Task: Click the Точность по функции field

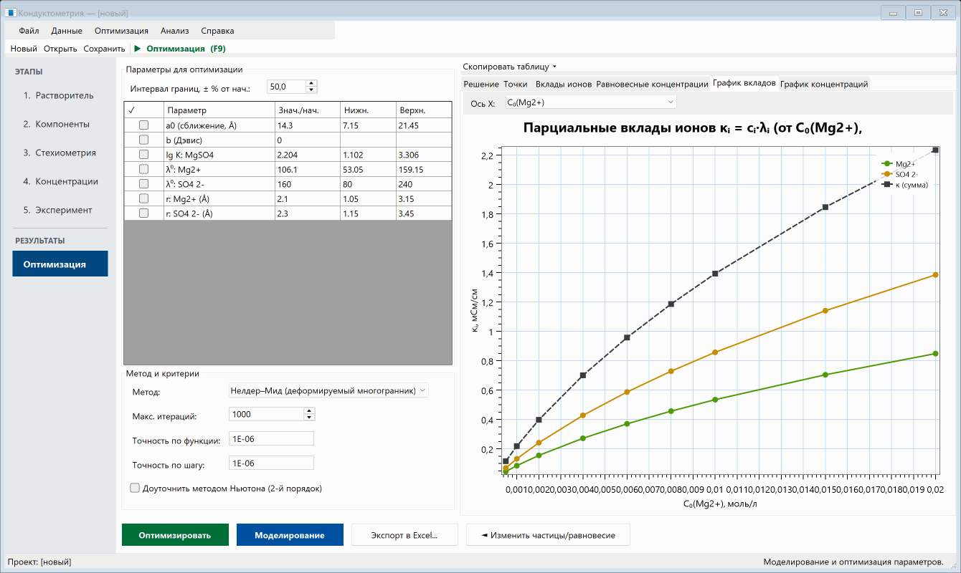Action: [271, 438]
